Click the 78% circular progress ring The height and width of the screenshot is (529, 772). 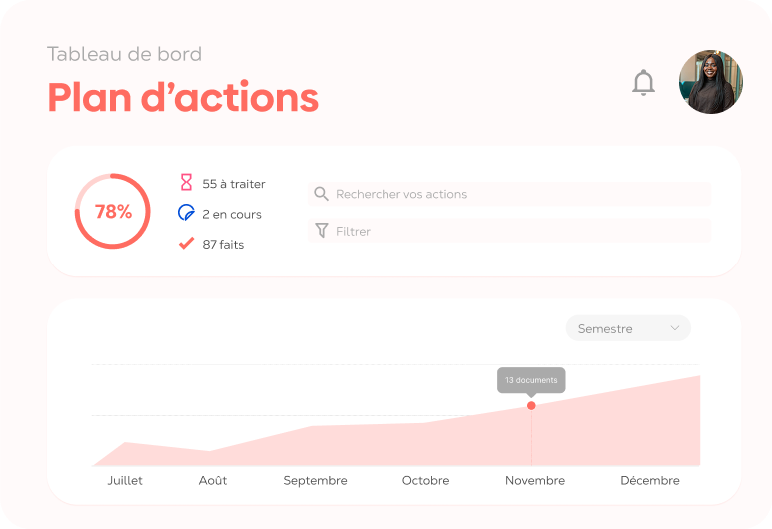(x=113, y=212)
